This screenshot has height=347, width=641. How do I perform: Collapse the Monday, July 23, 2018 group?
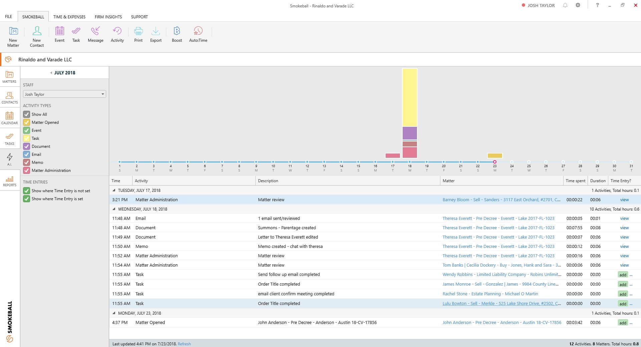[x=114, y=313]
